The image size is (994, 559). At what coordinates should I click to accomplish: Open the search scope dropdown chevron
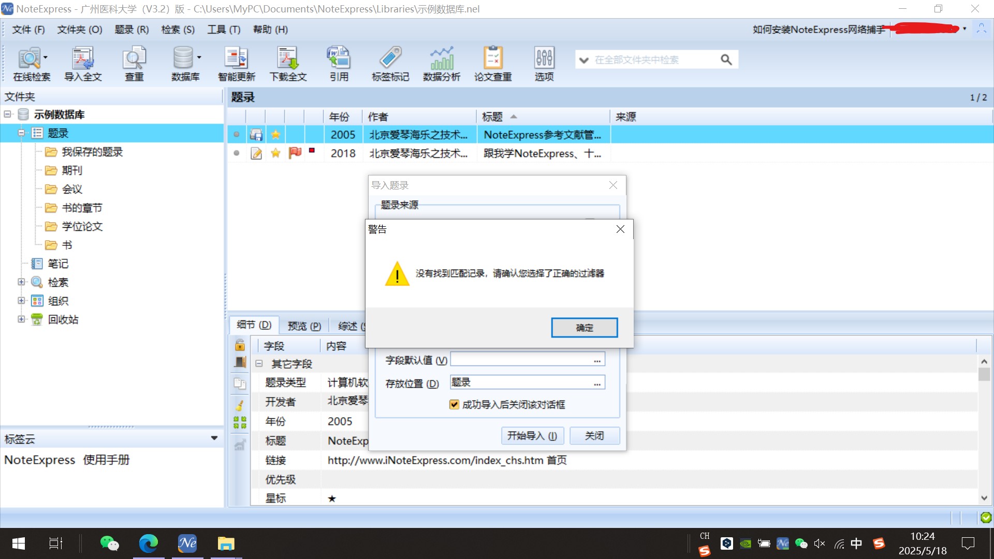click(x=584, y=60)
